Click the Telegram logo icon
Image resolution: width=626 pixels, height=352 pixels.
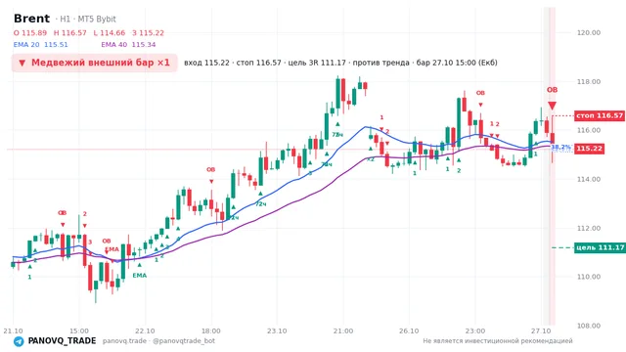click(19, 341)
